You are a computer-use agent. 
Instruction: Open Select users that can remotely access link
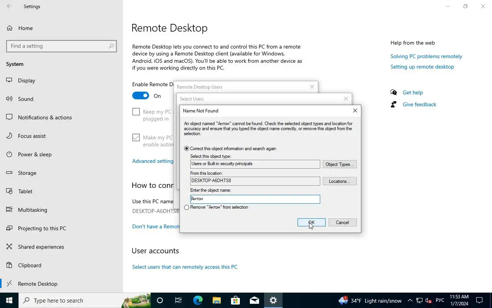(185, 267)
